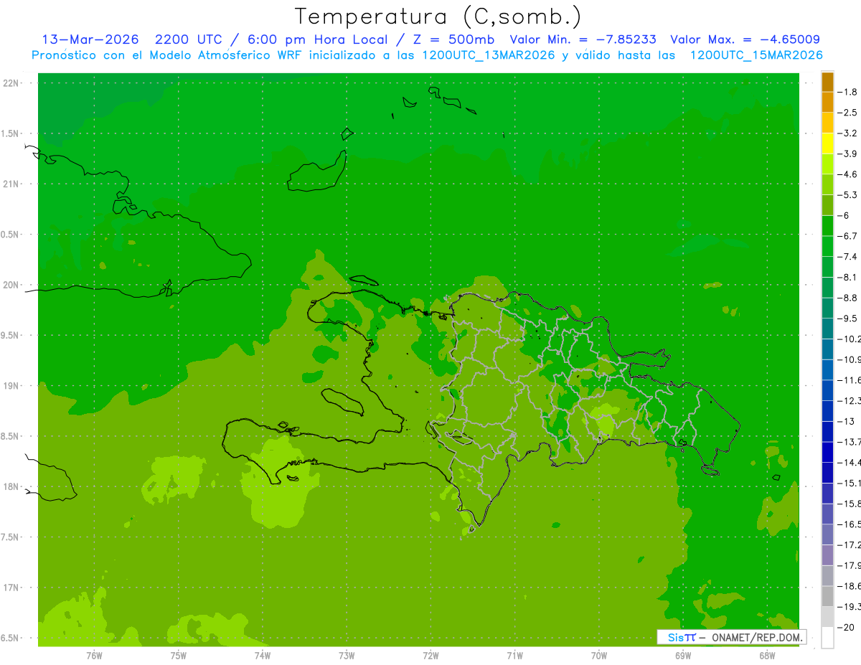Click the '69W' longitude label
The width and height of the screenshot is (861, 665).
click(x=683, y=655)
